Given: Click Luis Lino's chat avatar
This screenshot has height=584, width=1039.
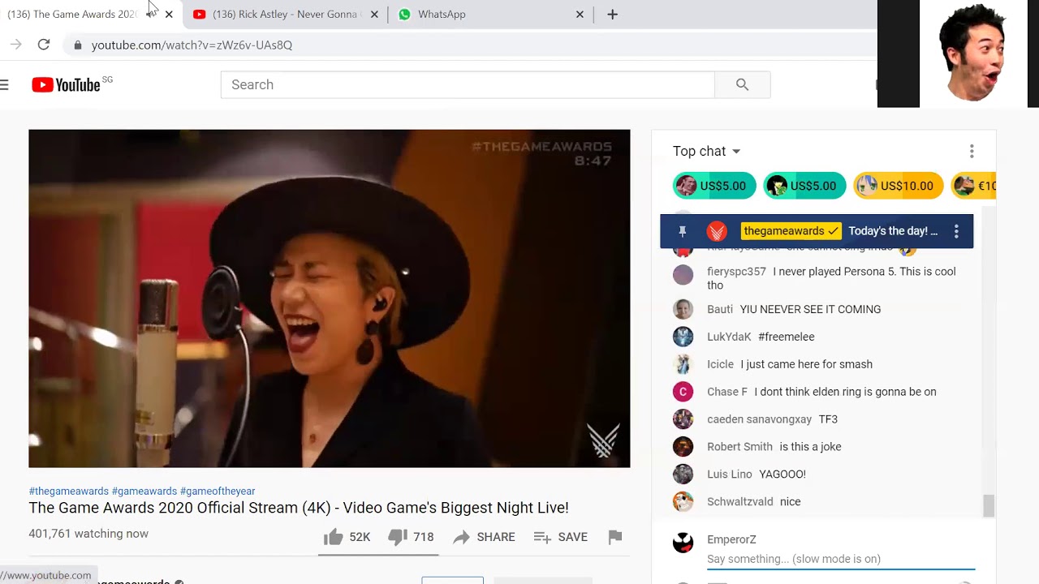Looking at the screenshot, I should [683, 474].
